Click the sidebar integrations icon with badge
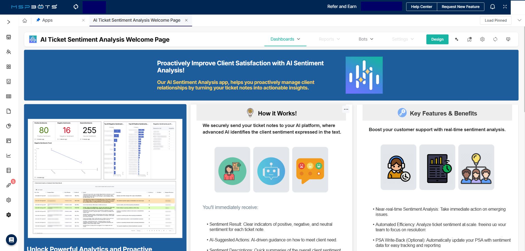Viewport: 525px width, 251px height. point(9,185)
